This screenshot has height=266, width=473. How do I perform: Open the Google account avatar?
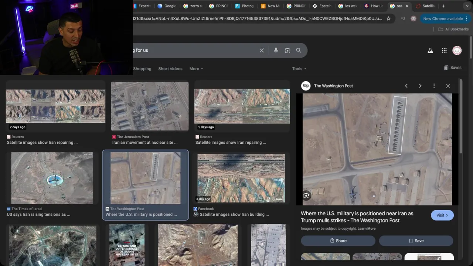(457, 51)
